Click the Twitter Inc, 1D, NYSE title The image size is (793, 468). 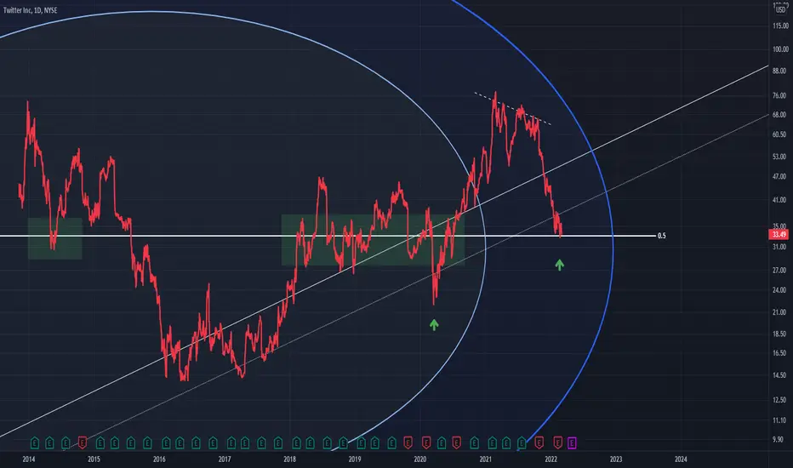click(x=31, y=10)
